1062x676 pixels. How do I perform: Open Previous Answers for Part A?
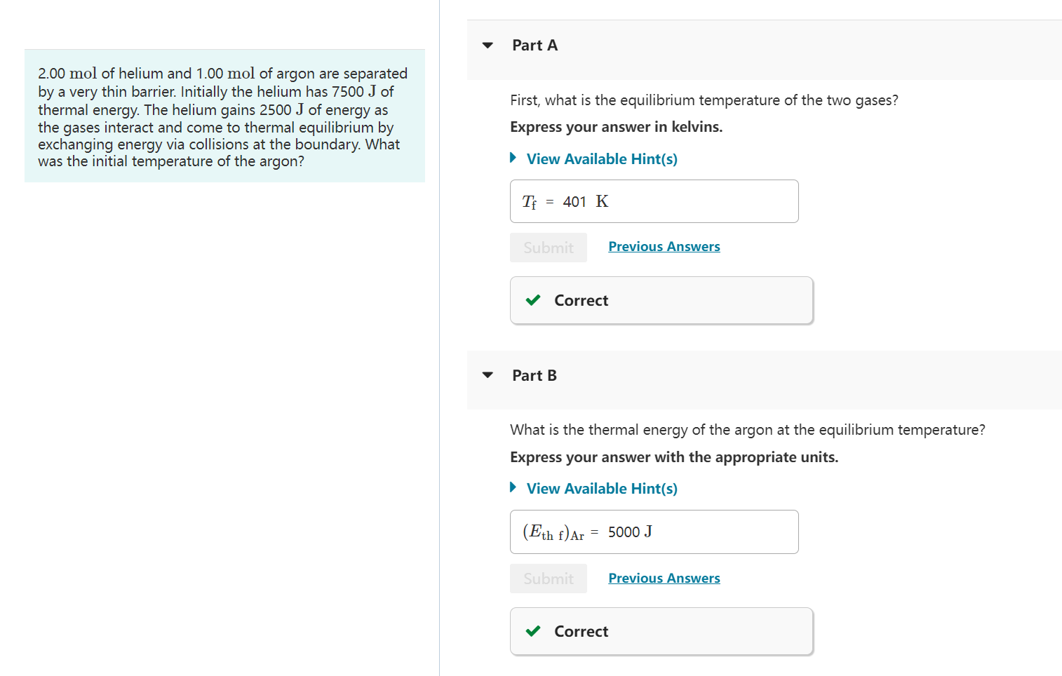pyautogui.click(x=664, y=247)
